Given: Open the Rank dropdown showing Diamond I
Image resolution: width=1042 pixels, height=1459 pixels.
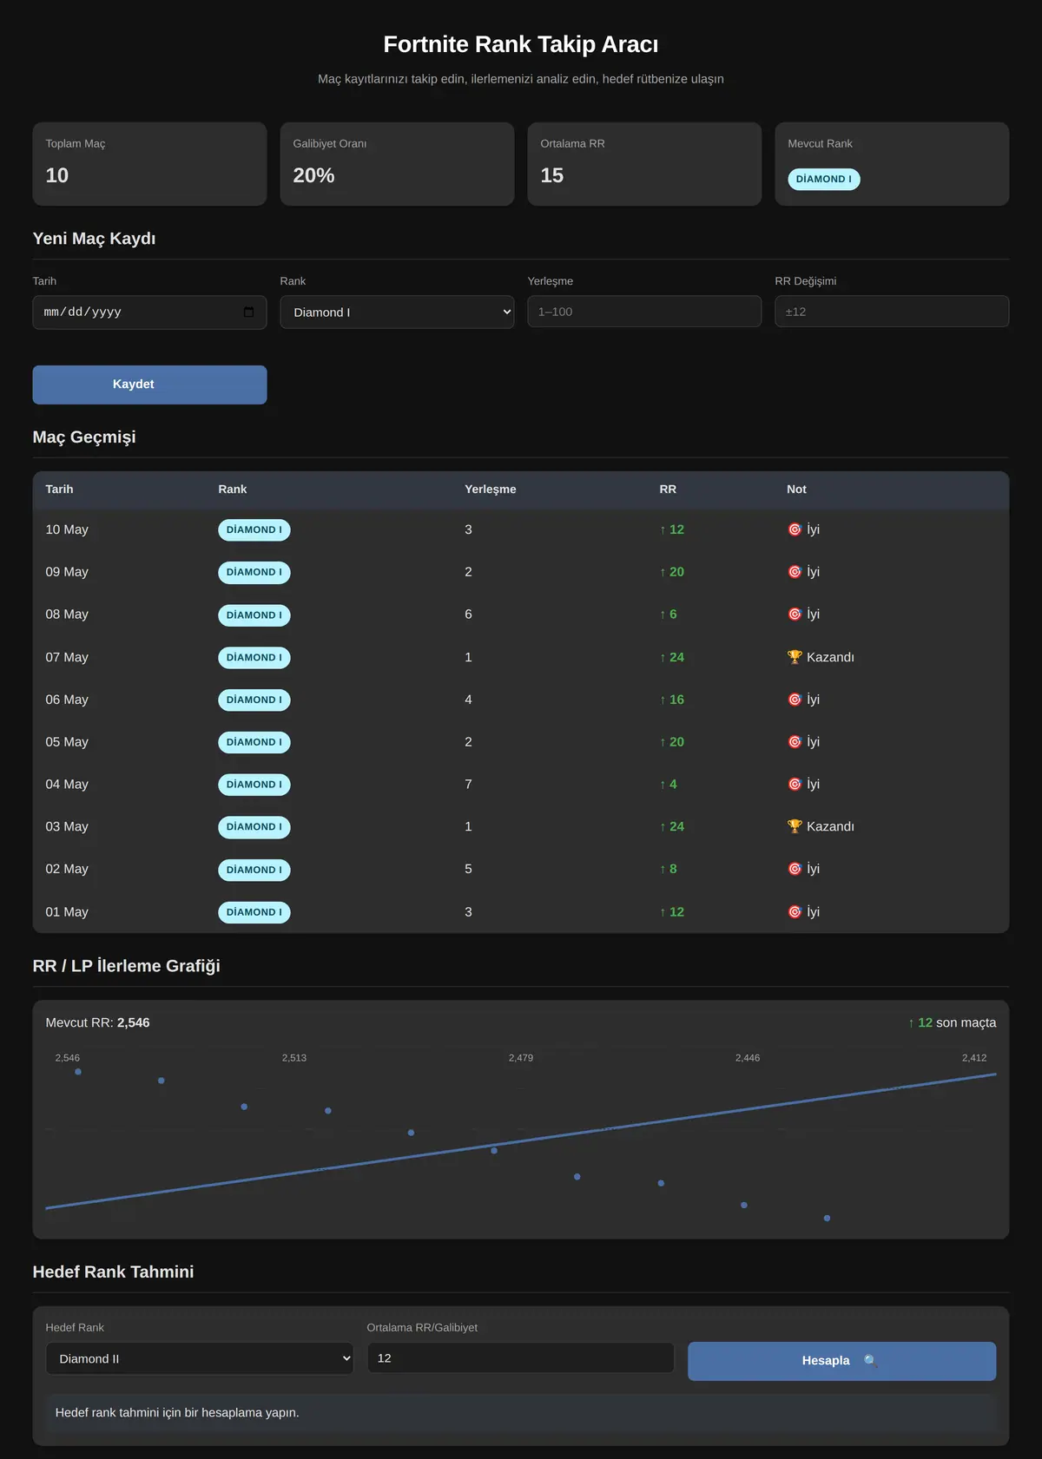Looking at the screenshot, I should (397, 312).
